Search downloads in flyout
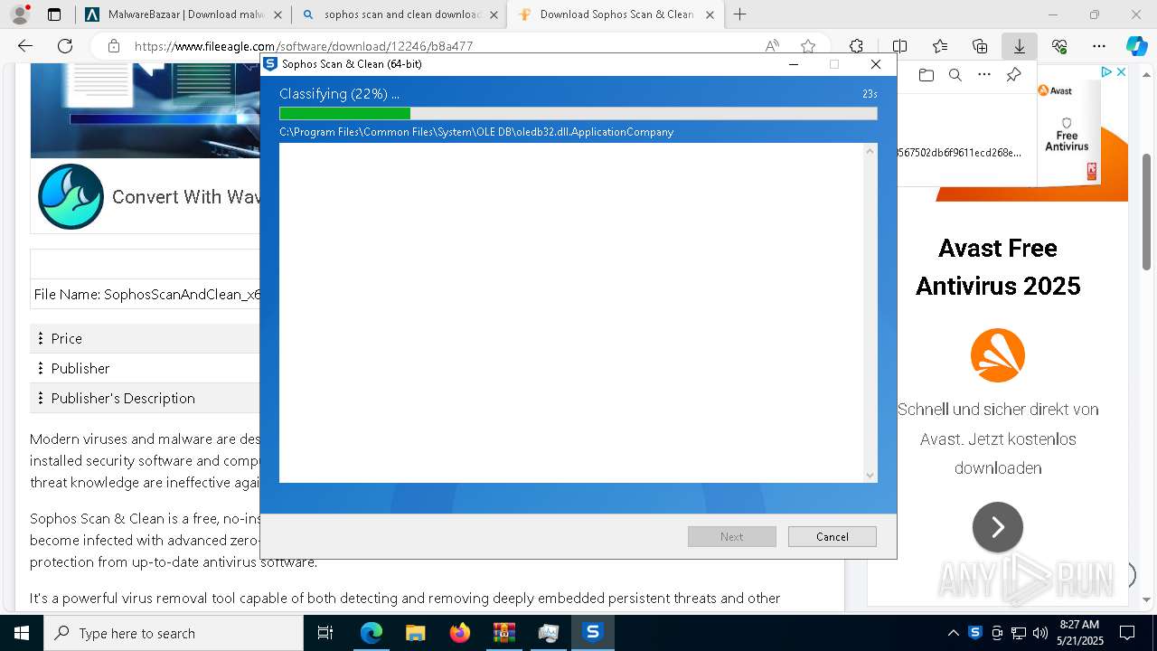This screenshot has width=1157, height=651. [955, 75]
